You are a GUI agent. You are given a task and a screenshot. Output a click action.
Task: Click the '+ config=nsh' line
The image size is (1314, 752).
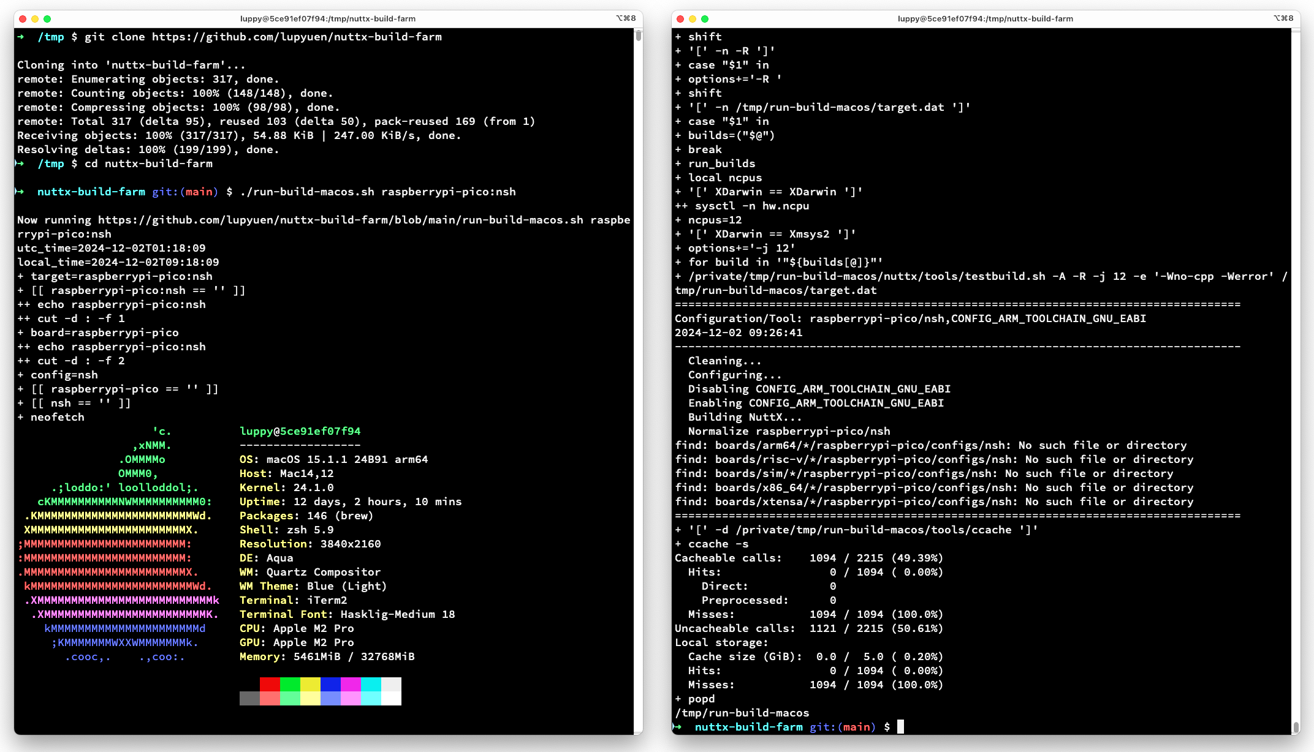click(58, 375)
